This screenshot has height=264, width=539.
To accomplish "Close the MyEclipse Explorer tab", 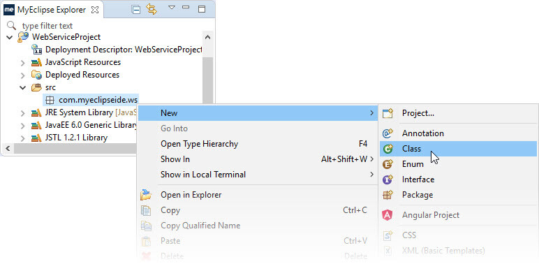I will tap(94, 10).
